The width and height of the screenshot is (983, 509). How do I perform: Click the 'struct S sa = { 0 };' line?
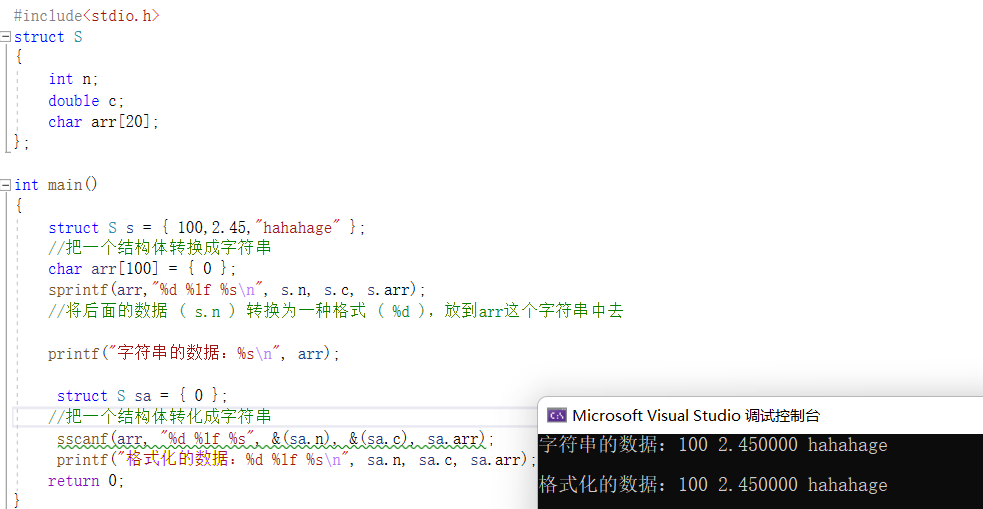[x=142, y=395]
